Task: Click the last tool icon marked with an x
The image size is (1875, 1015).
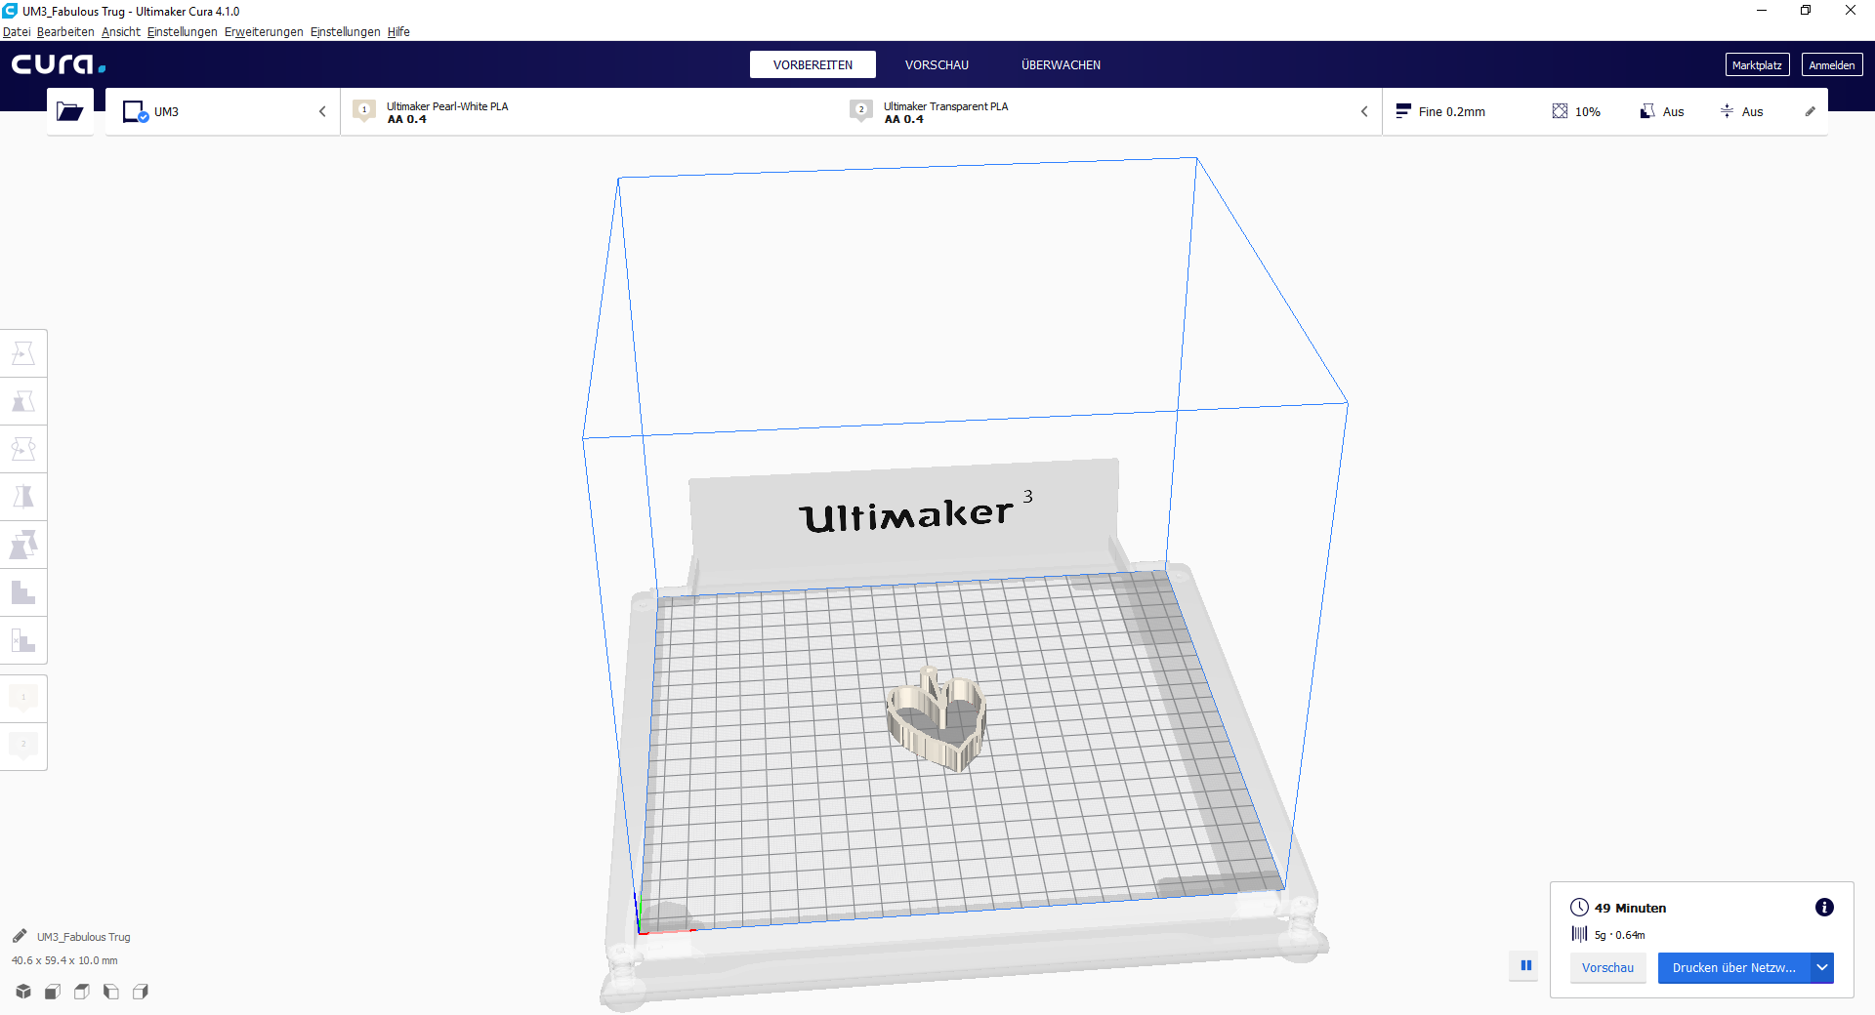Action: [x=23, y=640]
